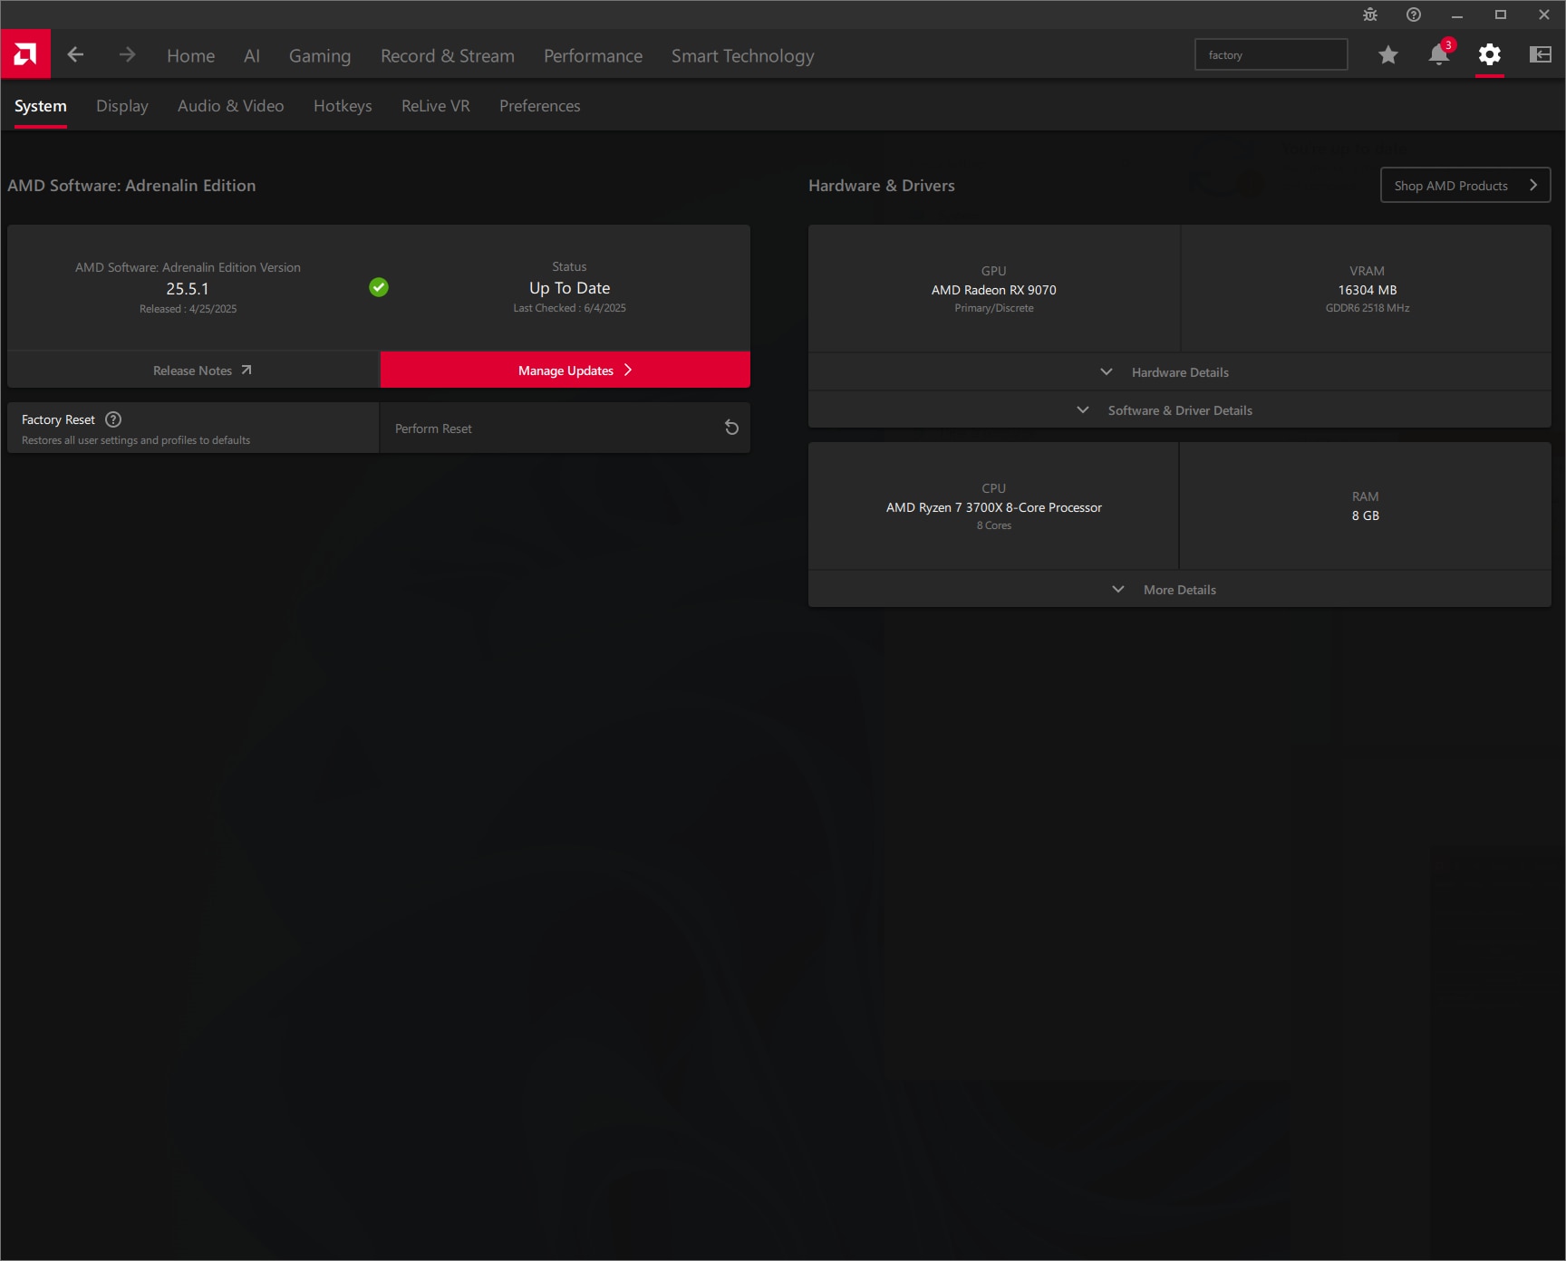Screen dimensions: 1566x1261
Task: Minimize the window
Action: tap(1457, 14)
